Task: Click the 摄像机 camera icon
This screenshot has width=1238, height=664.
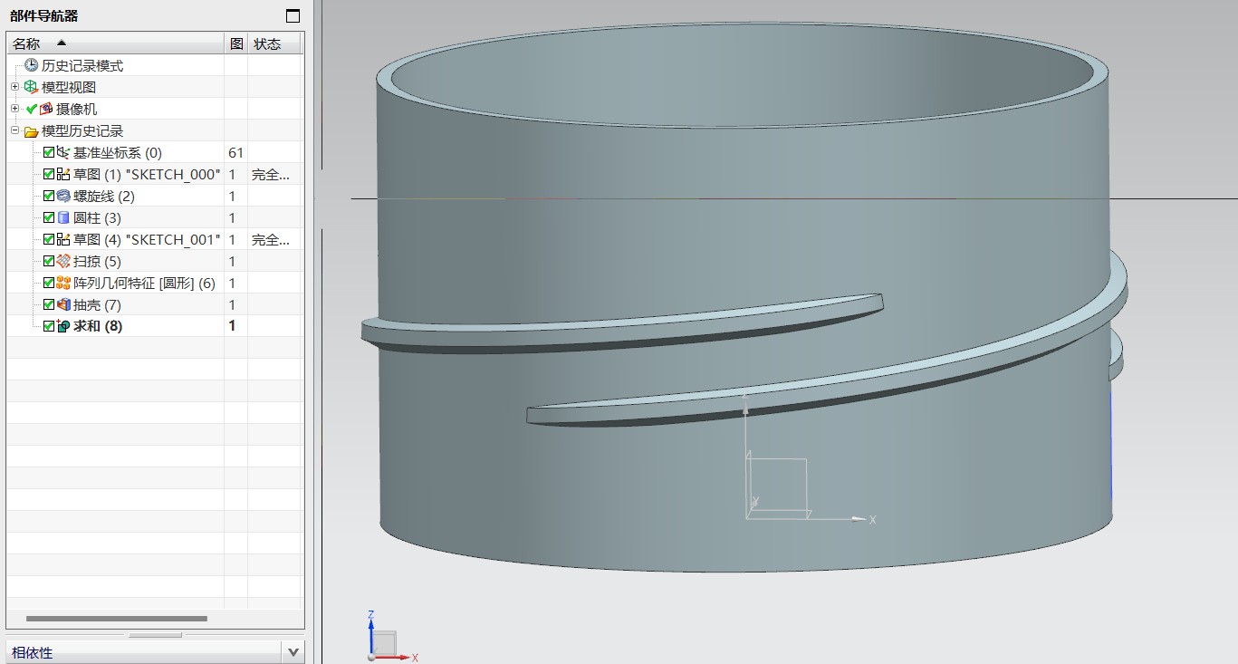Action: pyautogui.click(x=46, y=109)
